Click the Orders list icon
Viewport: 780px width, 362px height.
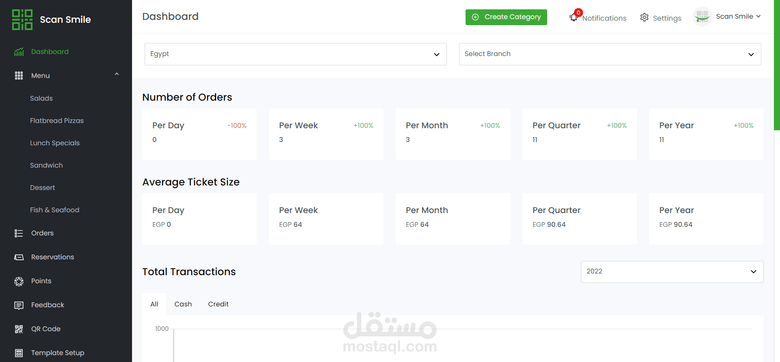click(19, 233)
